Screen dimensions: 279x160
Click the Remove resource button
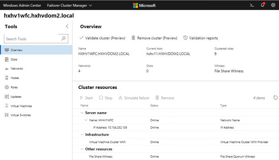165,98
